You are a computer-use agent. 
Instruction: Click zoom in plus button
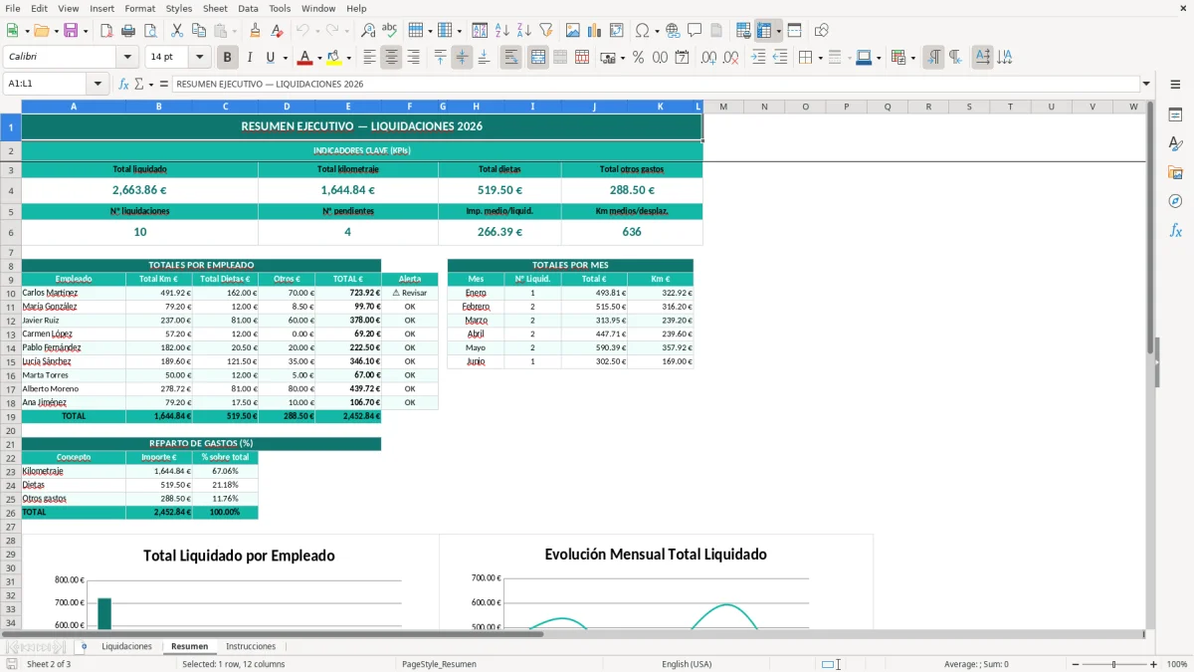(1154, 664)
